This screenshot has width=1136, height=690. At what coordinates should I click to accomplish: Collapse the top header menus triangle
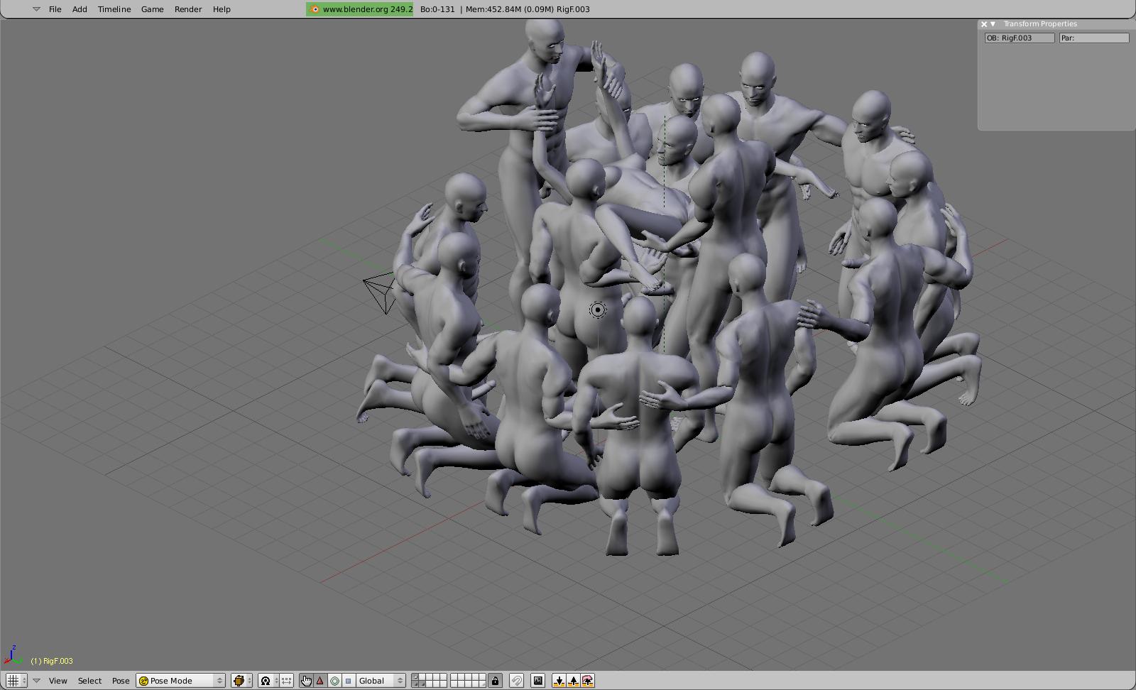pos(36,9)
